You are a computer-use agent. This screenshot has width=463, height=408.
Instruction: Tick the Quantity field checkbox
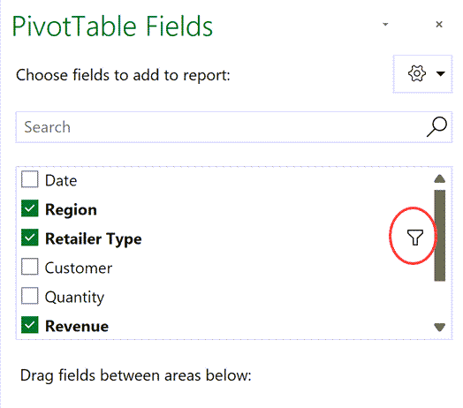tap(29, 296)
